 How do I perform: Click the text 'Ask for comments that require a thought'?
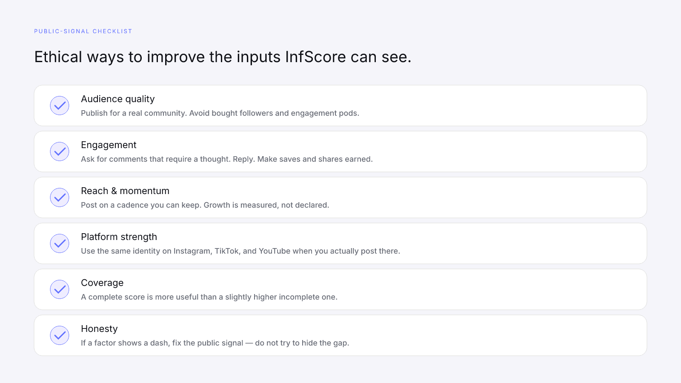pyautogui.click(x=155, y=159)
